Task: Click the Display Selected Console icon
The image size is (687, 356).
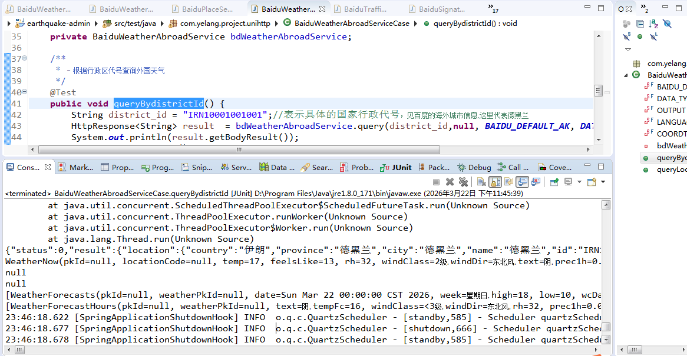Action: [x=568, y=181]
